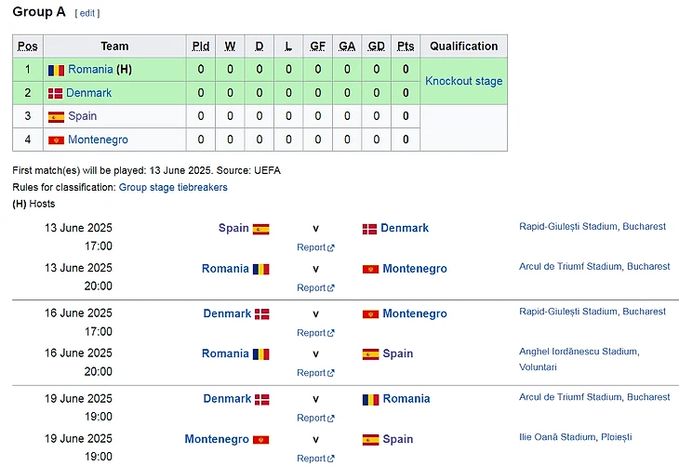Open edit link beside Group A heading
This screenshot has height=466, width=679.
point(87,13)
